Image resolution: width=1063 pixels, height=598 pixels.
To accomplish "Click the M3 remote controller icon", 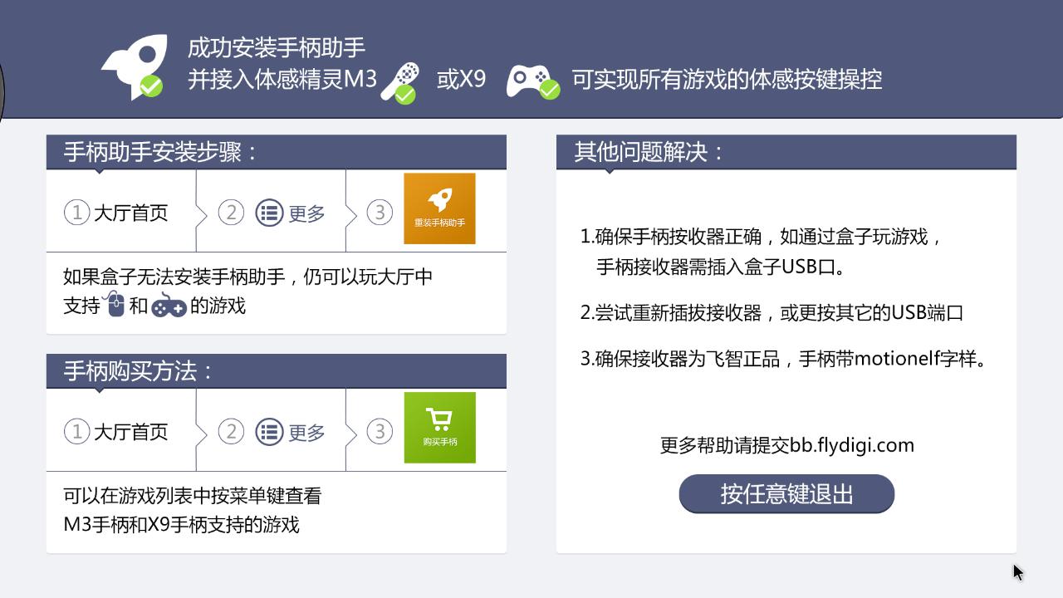I will click(400, 81).
